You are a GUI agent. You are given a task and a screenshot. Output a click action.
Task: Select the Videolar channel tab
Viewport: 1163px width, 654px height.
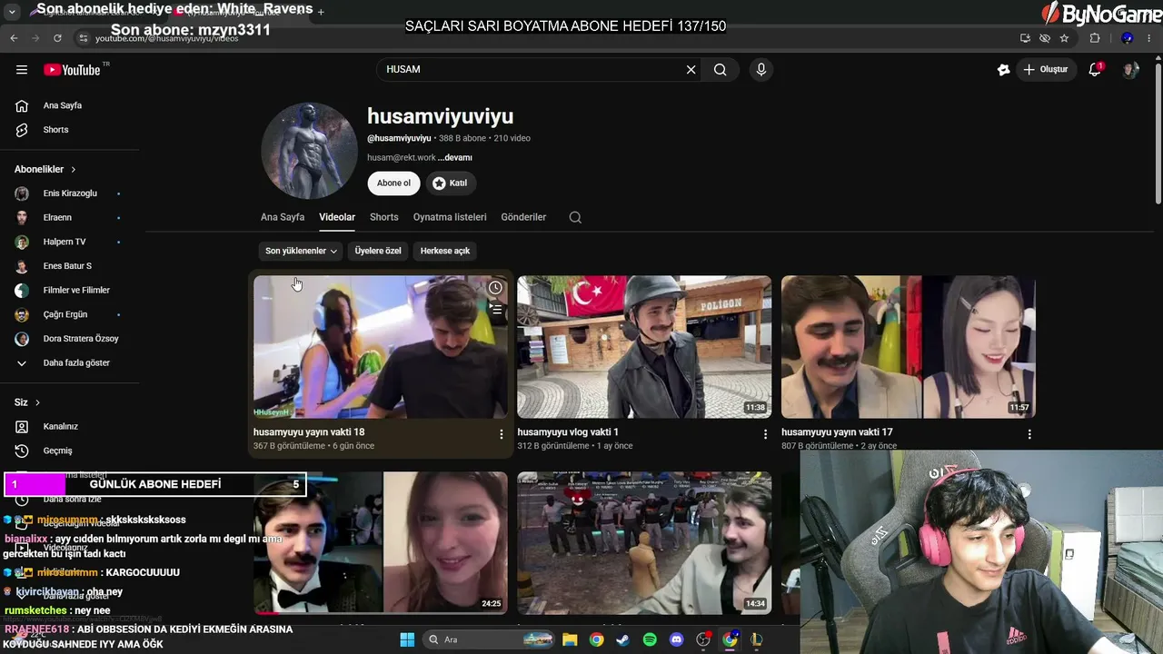click(337, 217)
